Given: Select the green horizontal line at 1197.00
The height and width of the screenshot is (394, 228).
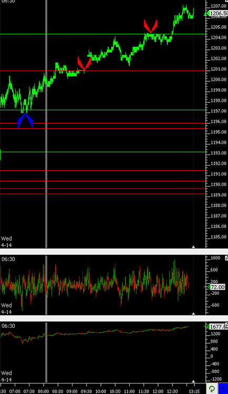Looking at the screenshot, I should coord(103,110).
